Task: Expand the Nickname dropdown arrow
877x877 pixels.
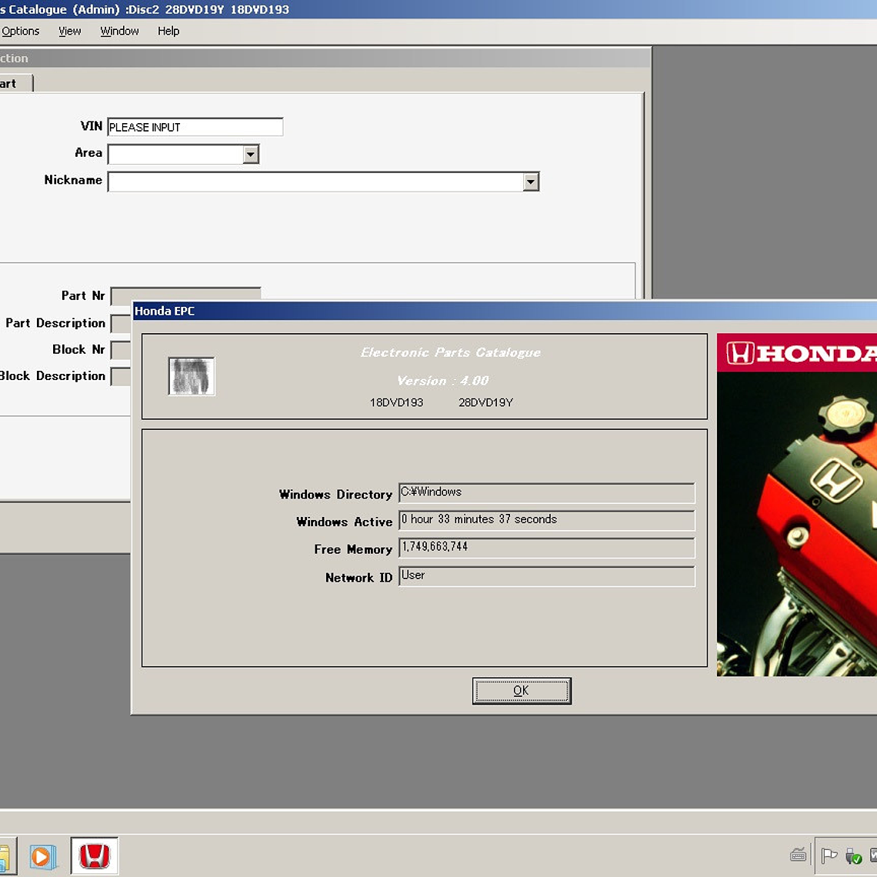Action: [530, 182]
